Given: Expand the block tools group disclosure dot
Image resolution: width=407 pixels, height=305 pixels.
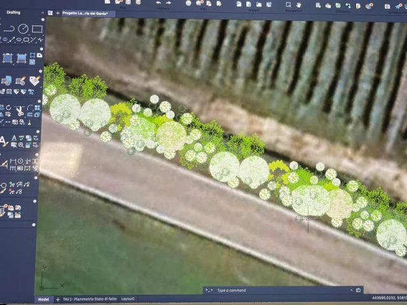Looking at the screenshot, I should pyautogui.click(x=40, y=71).
